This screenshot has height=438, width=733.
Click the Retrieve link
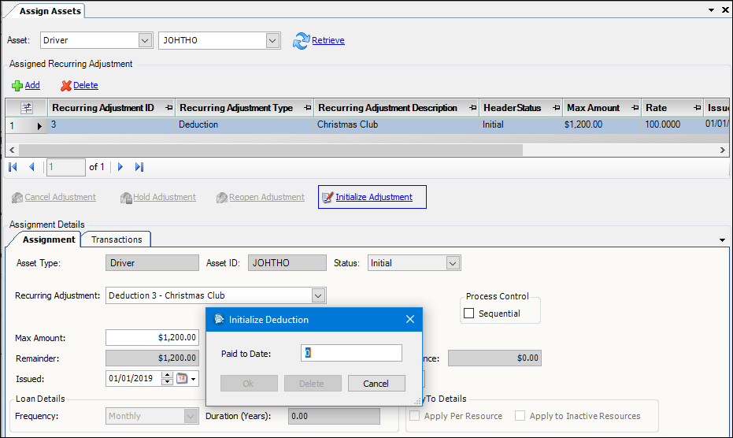point(328,40)
